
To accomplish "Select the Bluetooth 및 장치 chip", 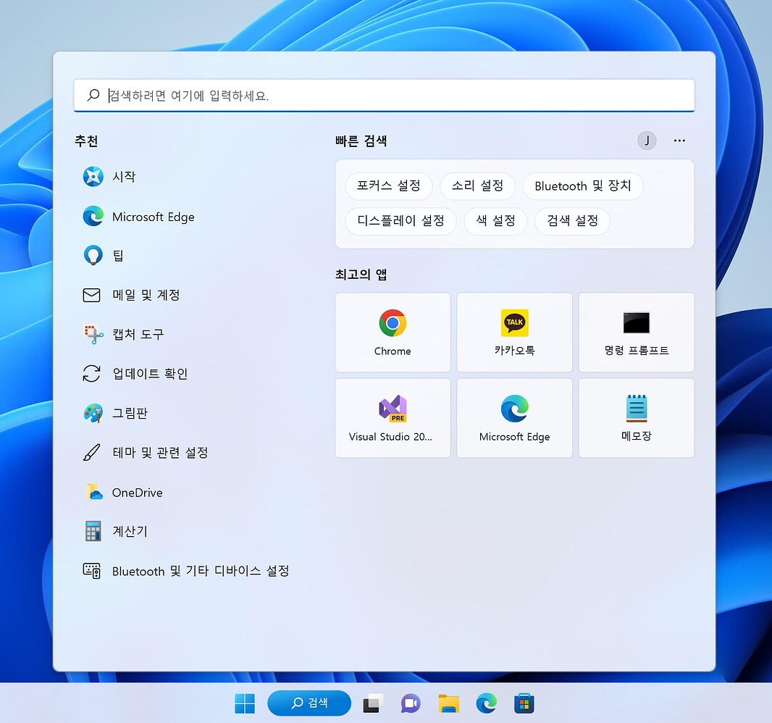I will (583, 185).
